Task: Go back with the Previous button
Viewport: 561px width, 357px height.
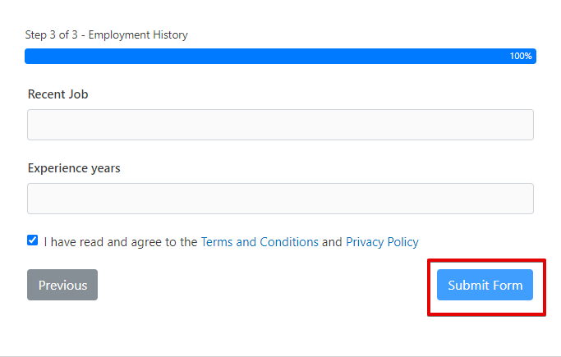Action: point(62,285)
